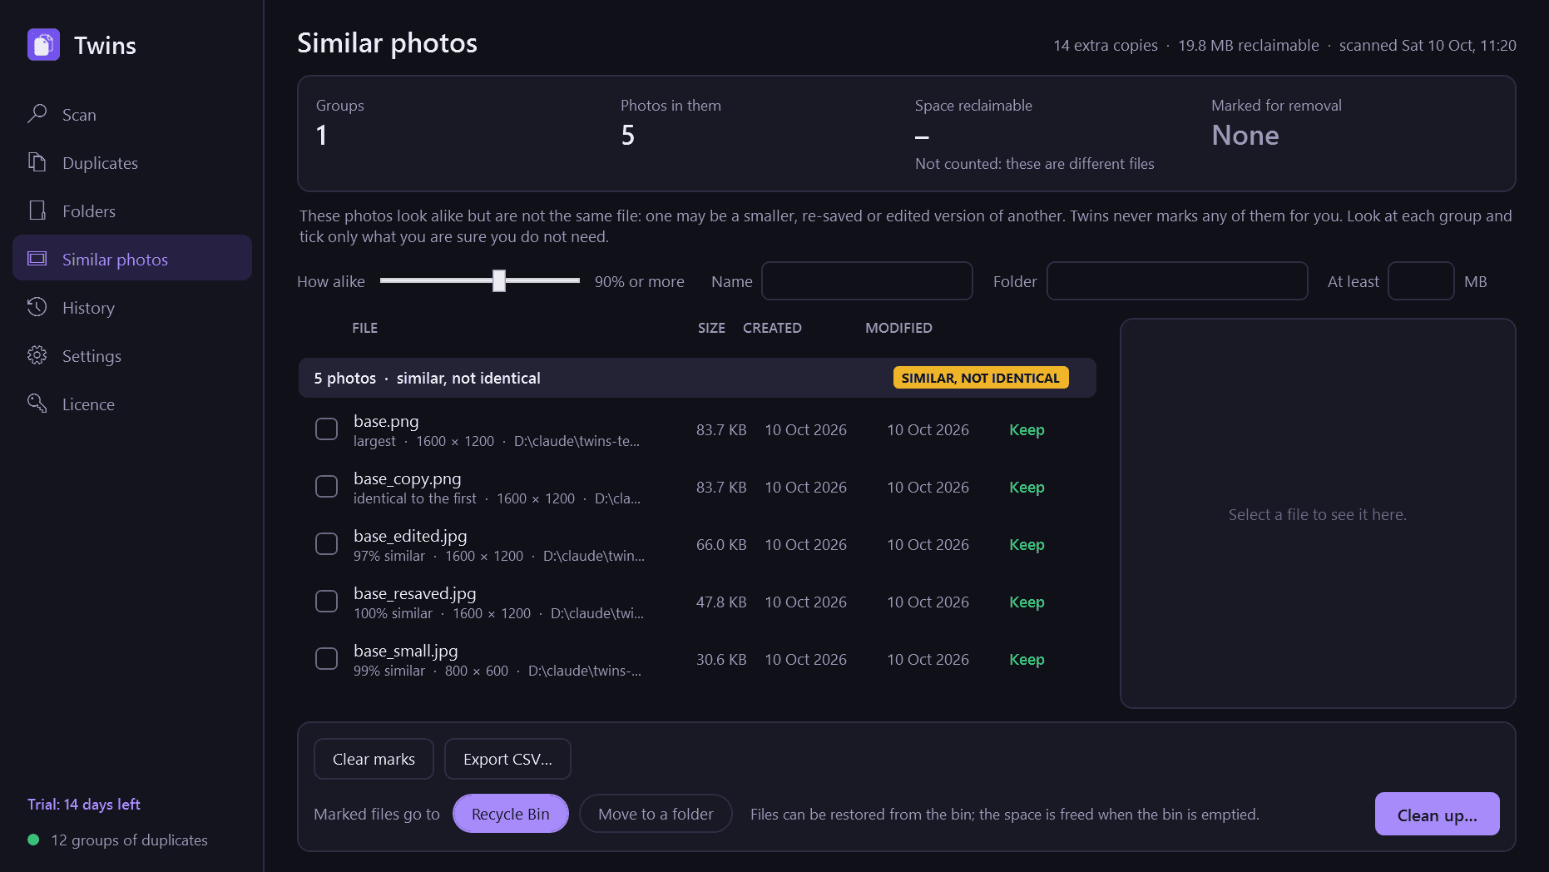Click the preview pane placeholder text
The image size is (1549, 872).
[x=1318, y=514]
